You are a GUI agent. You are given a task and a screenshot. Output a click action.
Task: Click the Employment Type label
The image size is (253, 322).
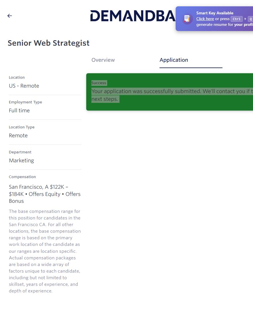click(x=26, y=102)
